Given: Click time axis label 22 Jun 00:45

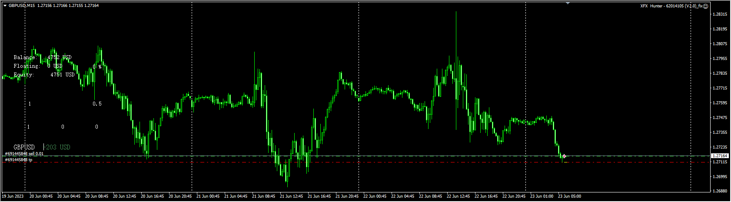Looking at the screenshot, I should coord(375,196).
